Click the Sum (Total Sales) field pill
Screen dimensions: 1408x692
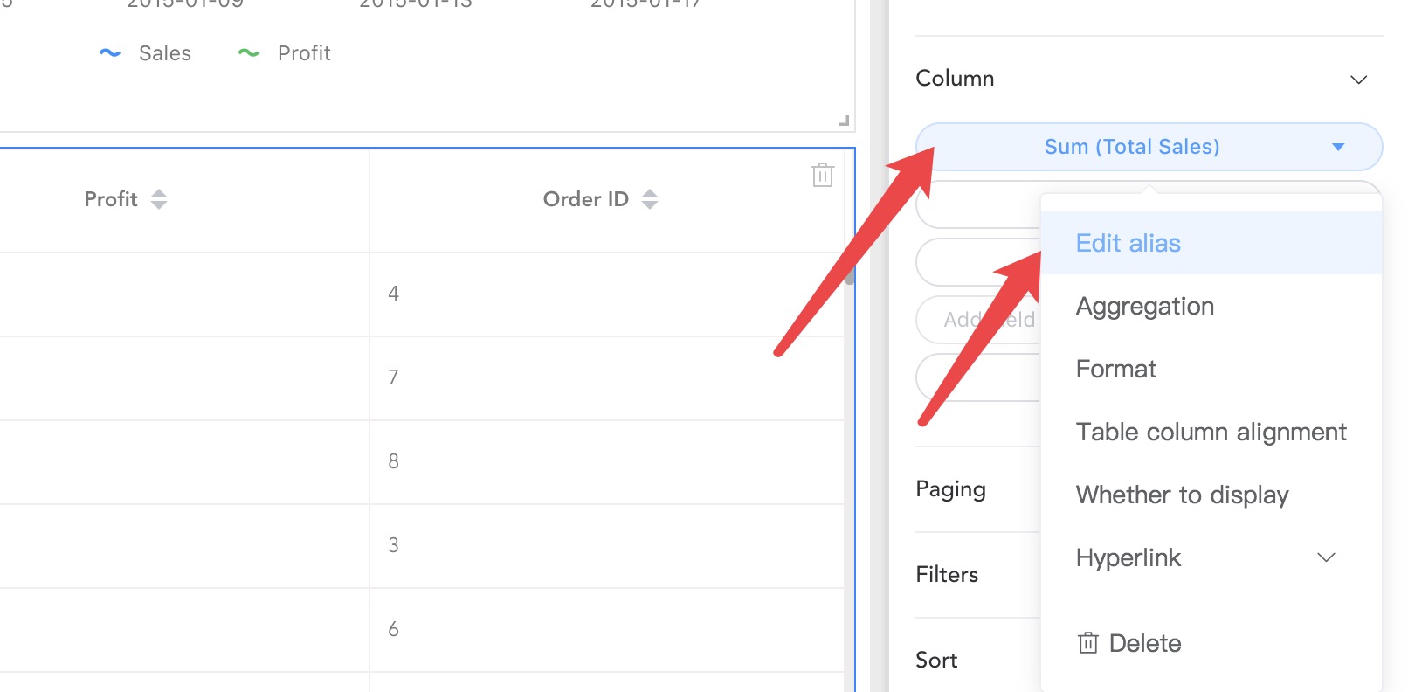(1149, 147)
